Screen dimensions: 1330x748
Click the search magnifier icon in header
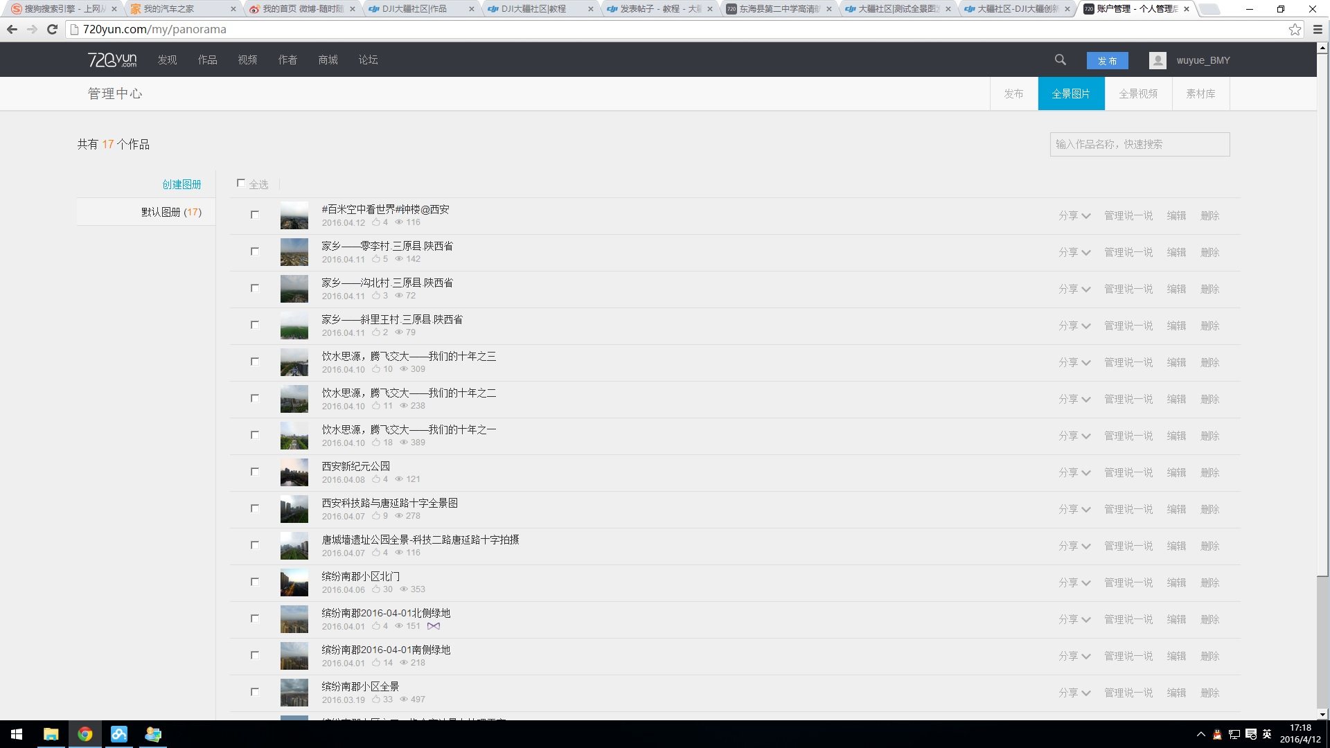(x=1060, y=60)
